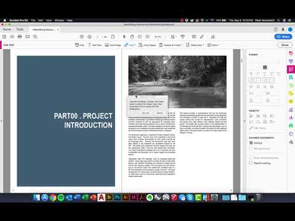The width and height of the screenshot is (295, 221).
Task: Click the shield Protect icon in right sidebar
Action: click(x=291, y=134)
